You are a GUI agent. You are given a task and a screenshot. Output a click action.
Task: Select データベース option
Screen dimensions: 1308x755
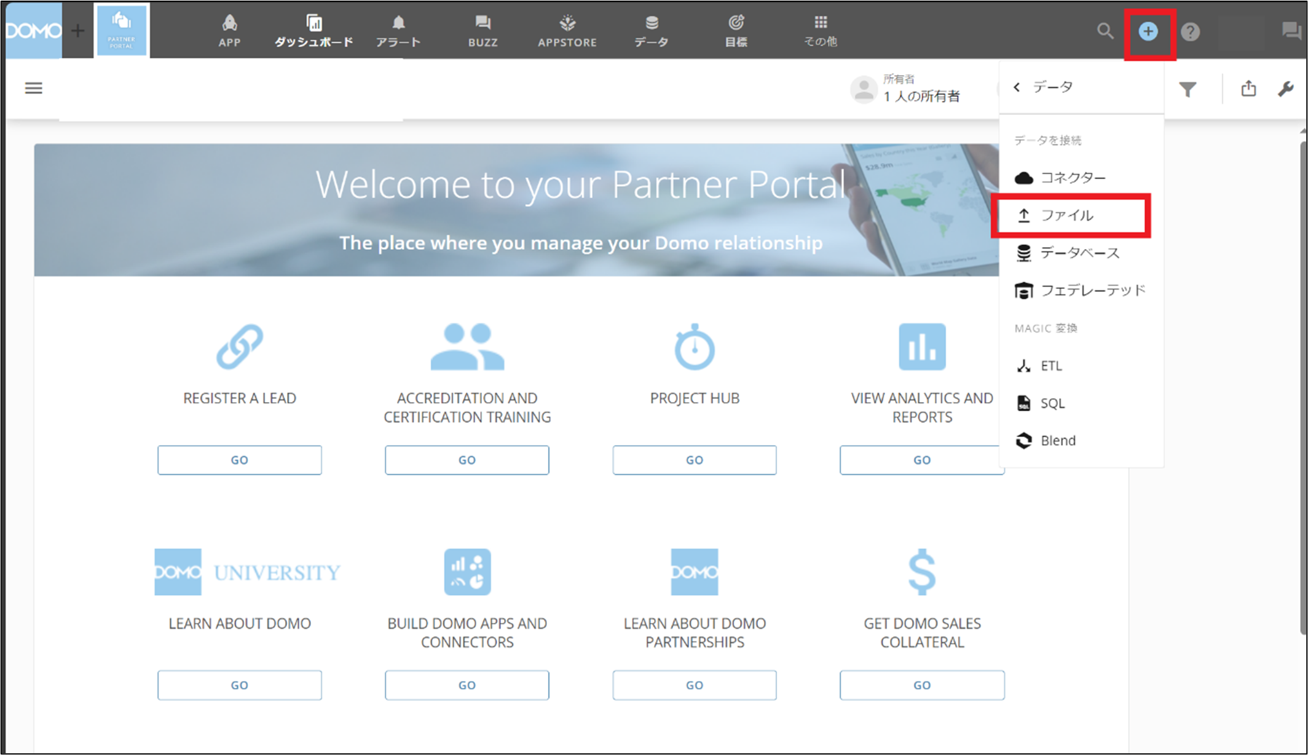[x=1081, y=253]
